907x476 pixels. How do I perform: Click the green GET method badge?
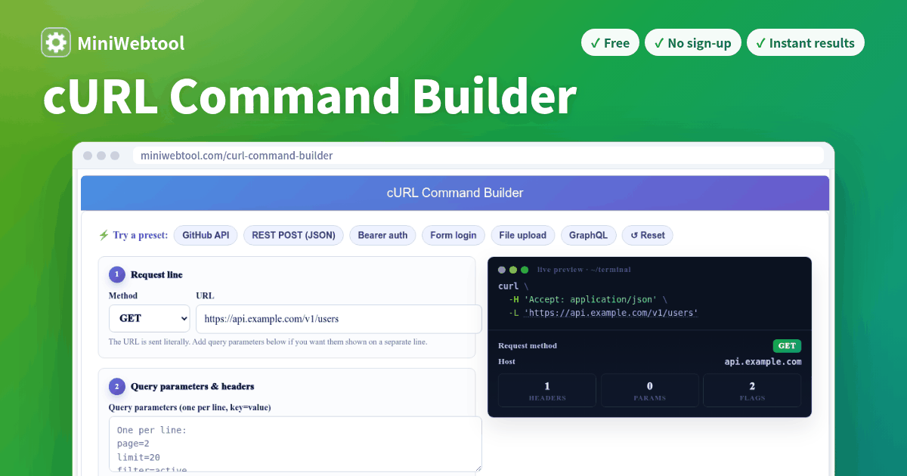click(x=787, y=346)
